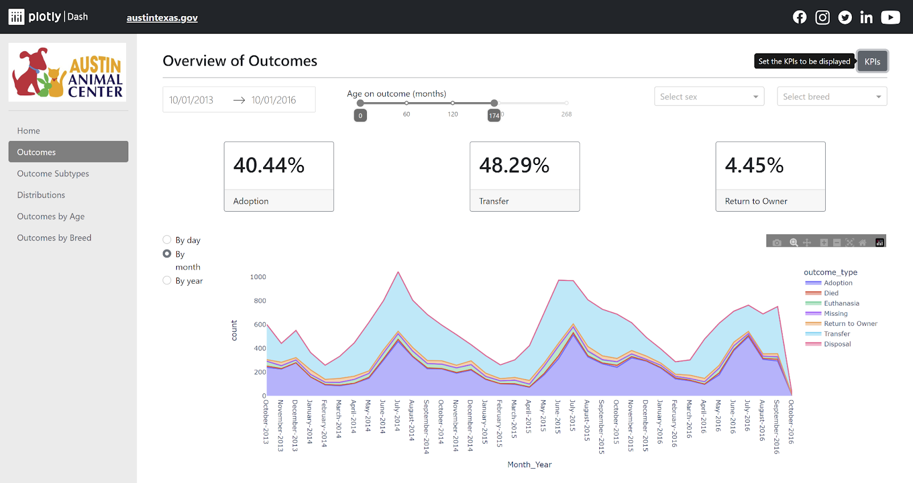This screenshot has width=913, height=483.
Task: Click the chart Zoom out icon
Action: [837, 243]
